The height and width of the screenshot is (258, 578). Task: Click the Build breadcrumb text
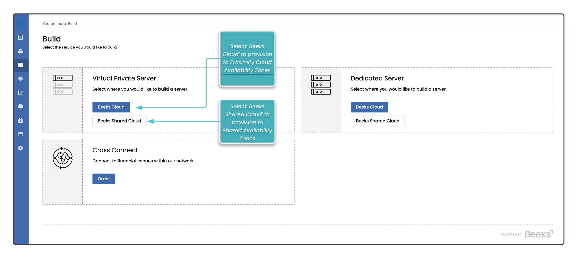72,24
